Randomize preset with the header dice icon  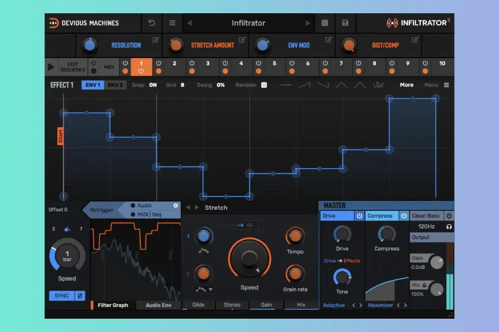point(324,23)
